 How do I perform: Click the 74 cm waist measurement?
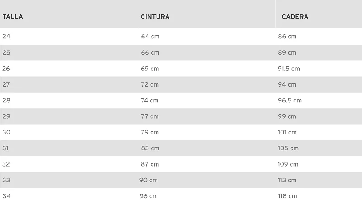150,100
